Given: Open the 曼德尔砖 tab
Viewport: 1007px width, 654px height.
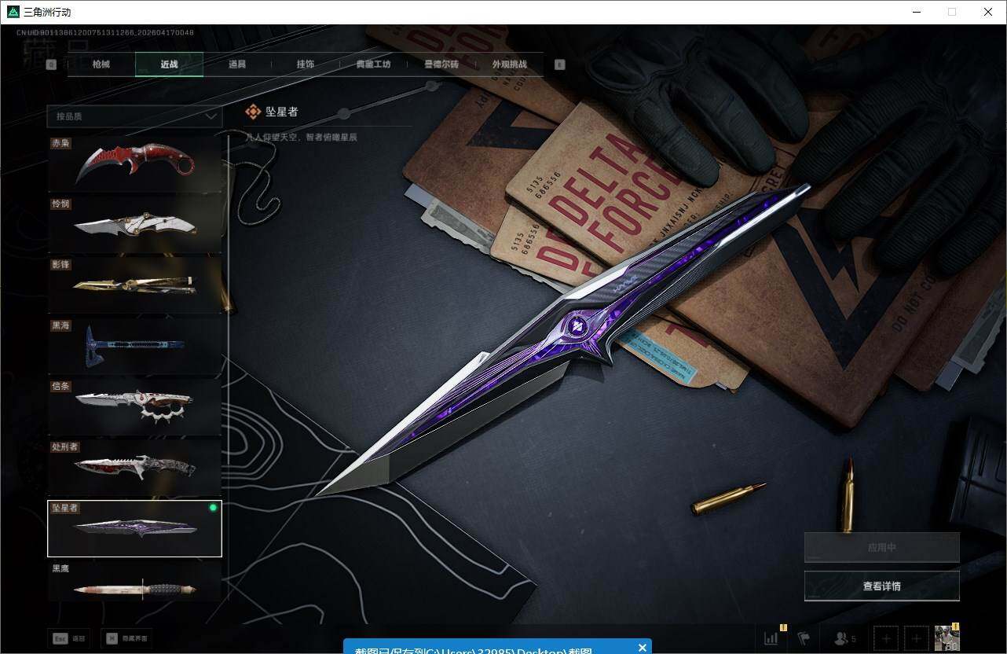Looking at the screenshot, I should coord(441,64).
